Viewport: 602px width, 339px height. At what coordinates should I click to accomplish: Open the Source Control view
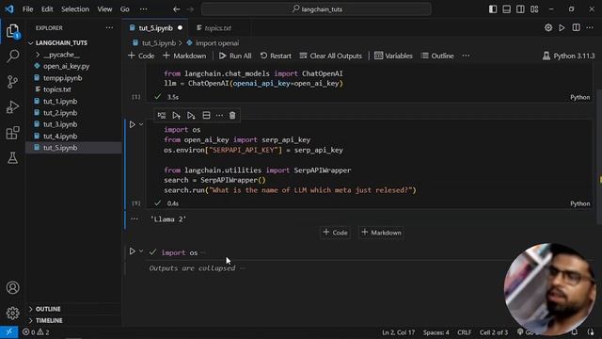(x=12, y=82)
